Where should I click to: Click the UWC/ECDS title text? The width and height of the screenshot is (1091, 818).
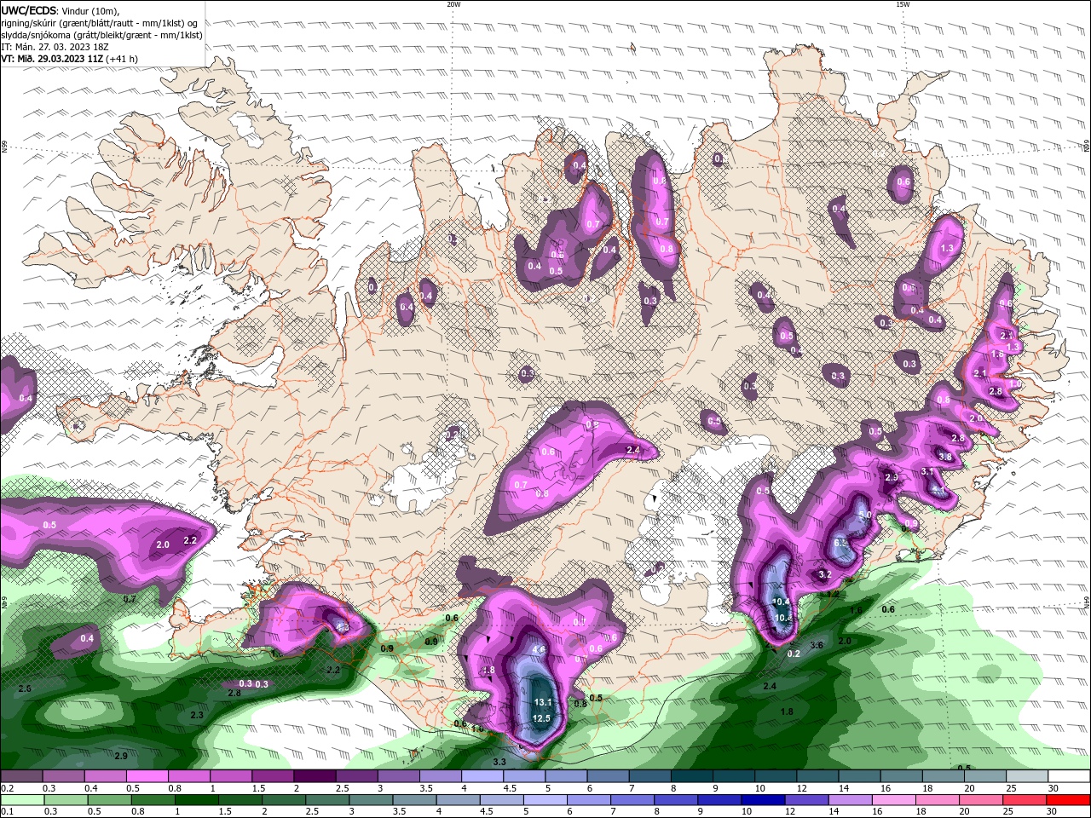coord(29,10)
